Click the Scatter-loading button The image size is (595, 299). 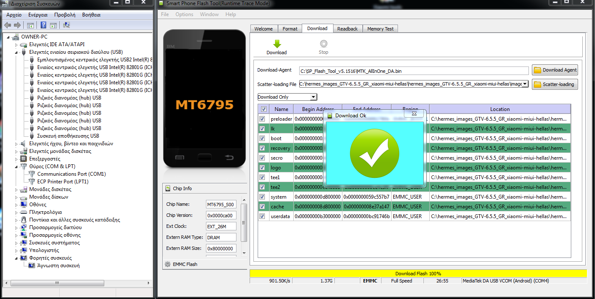555,84
